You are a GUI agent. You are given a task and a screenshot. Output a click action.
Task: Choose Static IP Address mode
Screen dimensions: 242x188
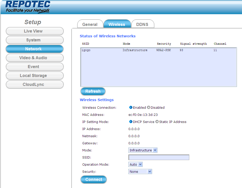(157, 122)
